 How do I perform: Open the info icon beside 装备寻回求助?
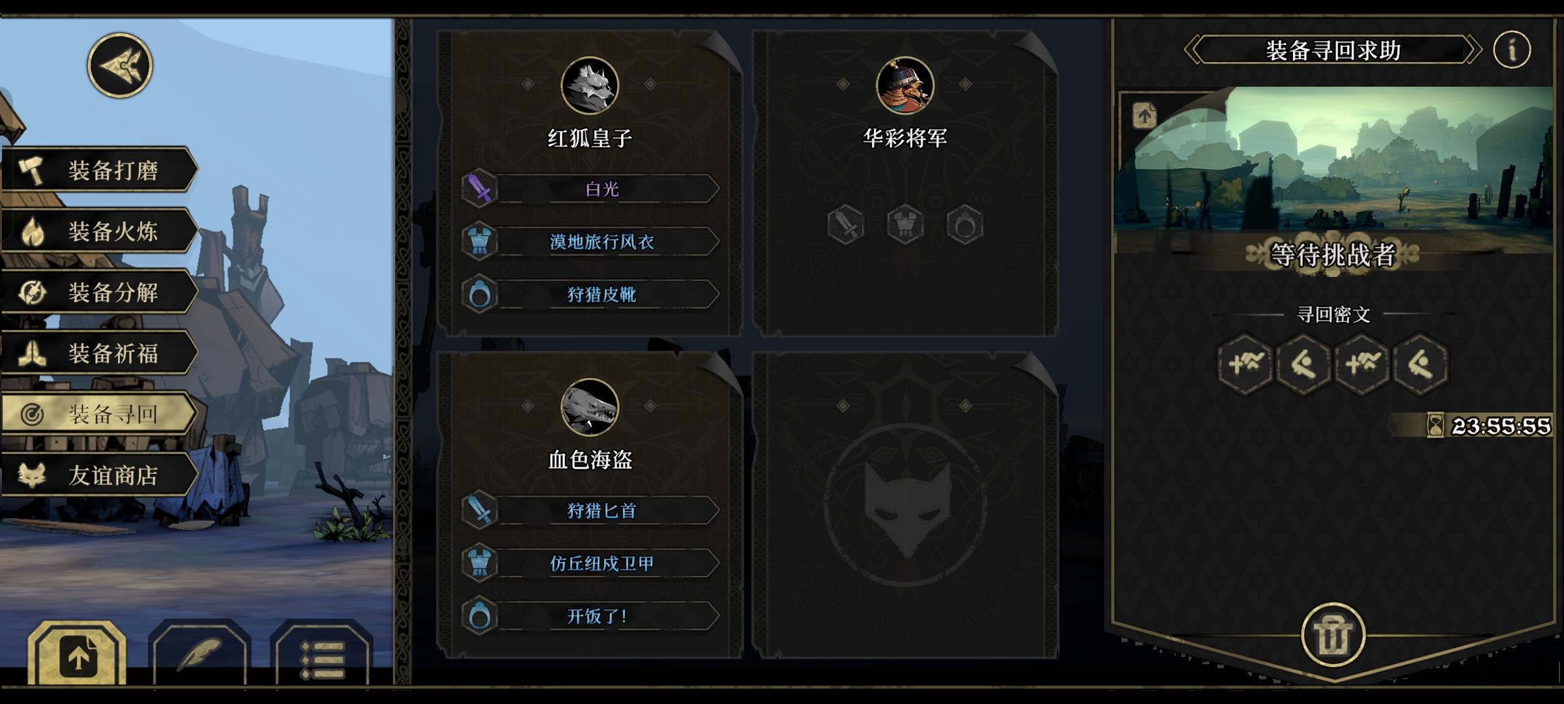coord(1512,50)
